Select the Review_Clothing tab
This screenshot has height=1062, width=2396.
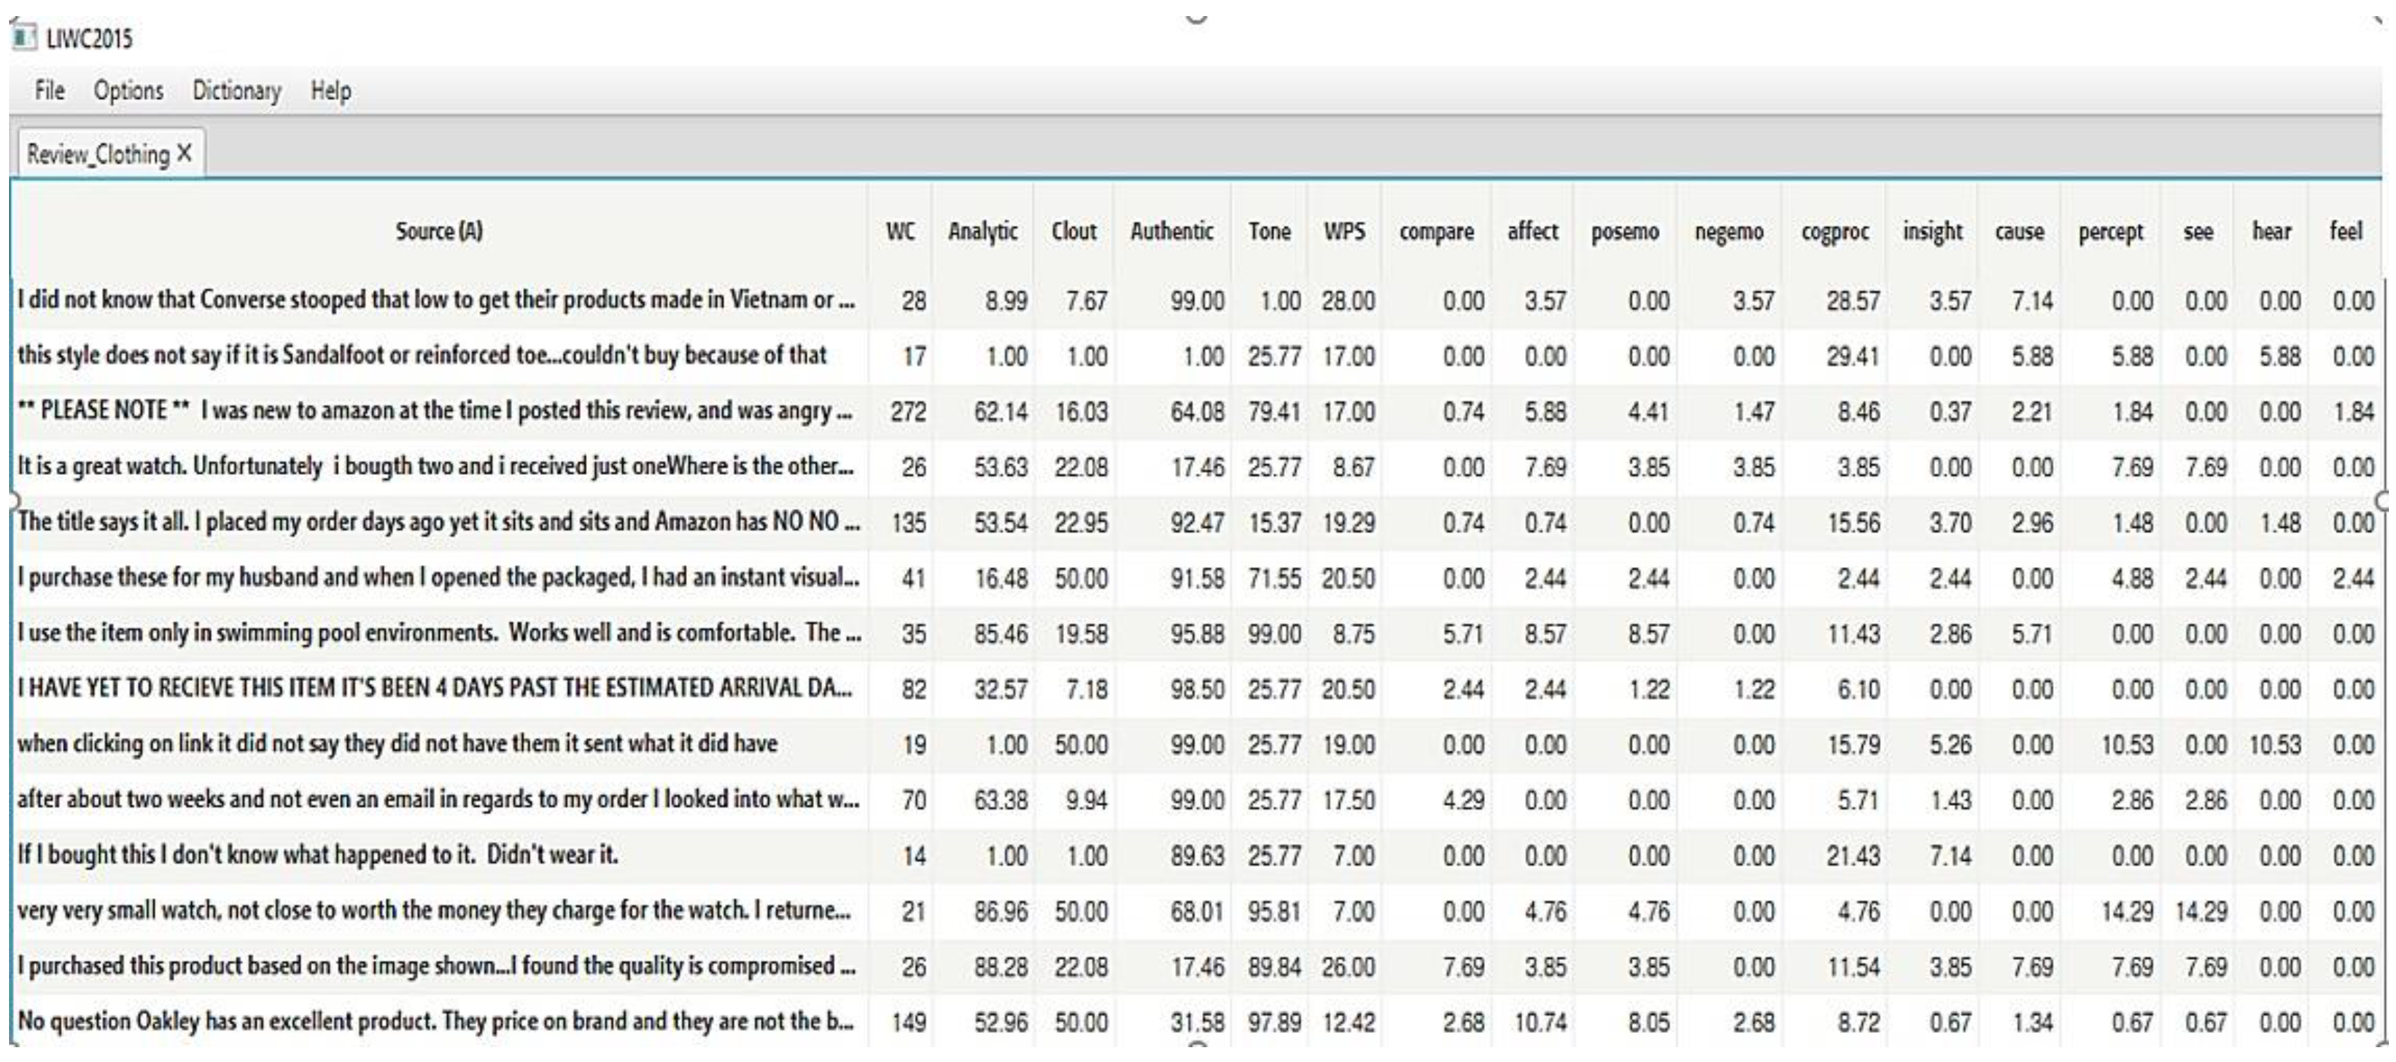[97, 154]
